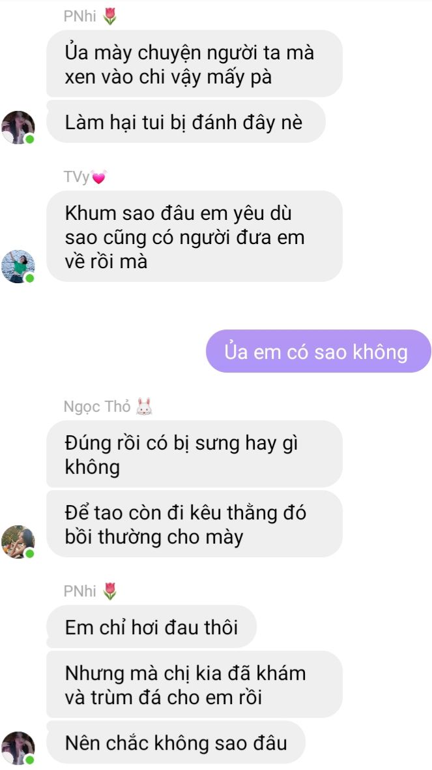Tap Ngọc Thỏ's profile avatar

pos(18,542)
